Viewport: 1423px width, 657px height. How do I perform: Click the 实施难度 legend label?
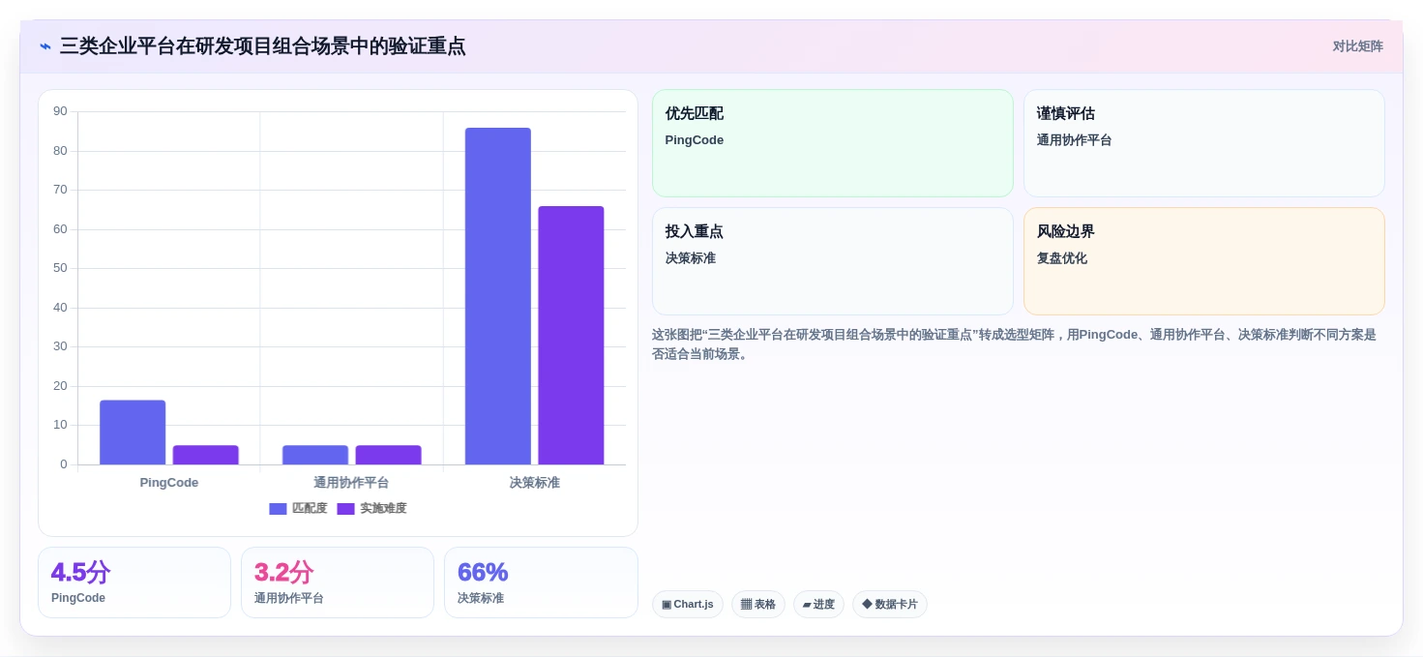(383, 509)
